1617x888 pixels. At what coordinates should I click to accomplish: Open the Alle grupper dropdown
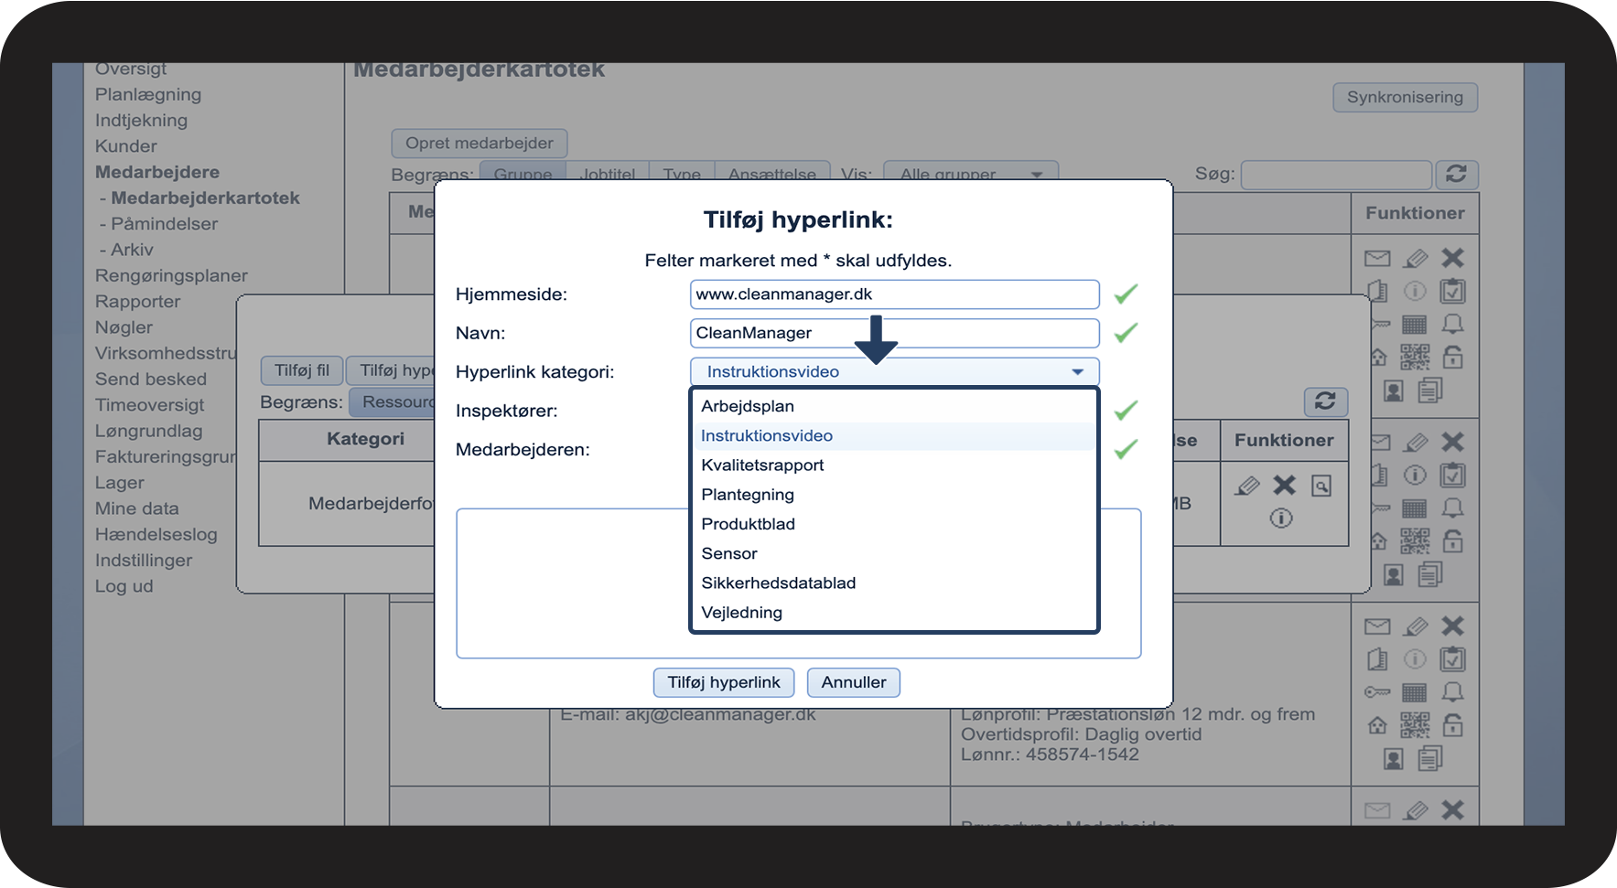click(970, 174)
